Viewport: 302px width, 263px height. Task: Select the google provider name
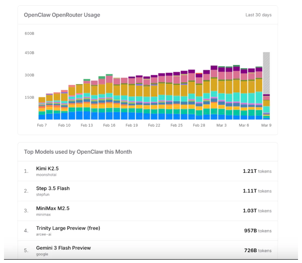[x=42, y=254]
